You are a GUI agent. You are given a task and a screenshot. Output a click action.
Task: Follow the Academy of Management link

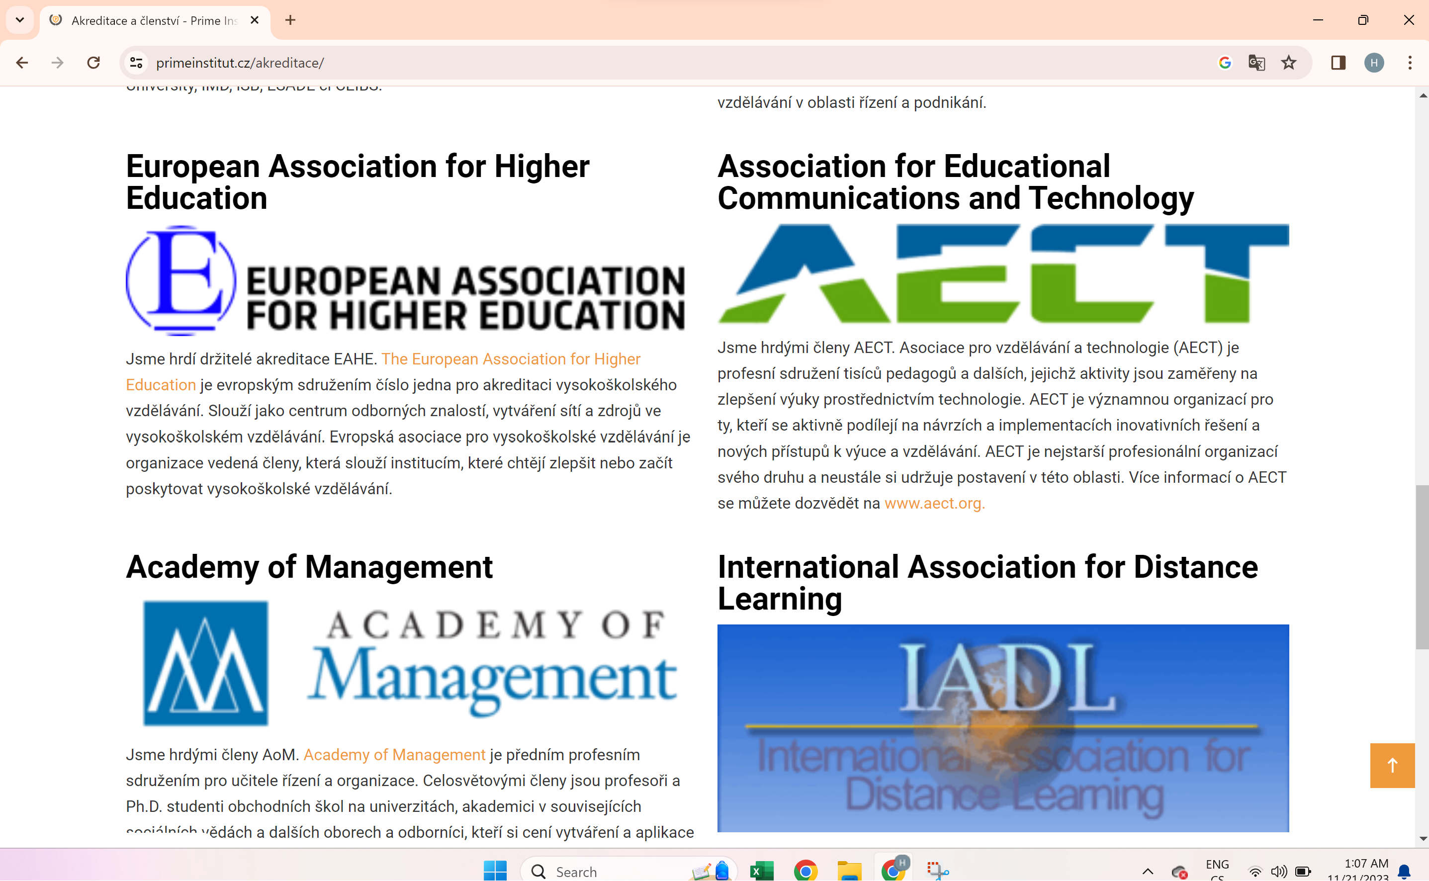click(394, 755)
